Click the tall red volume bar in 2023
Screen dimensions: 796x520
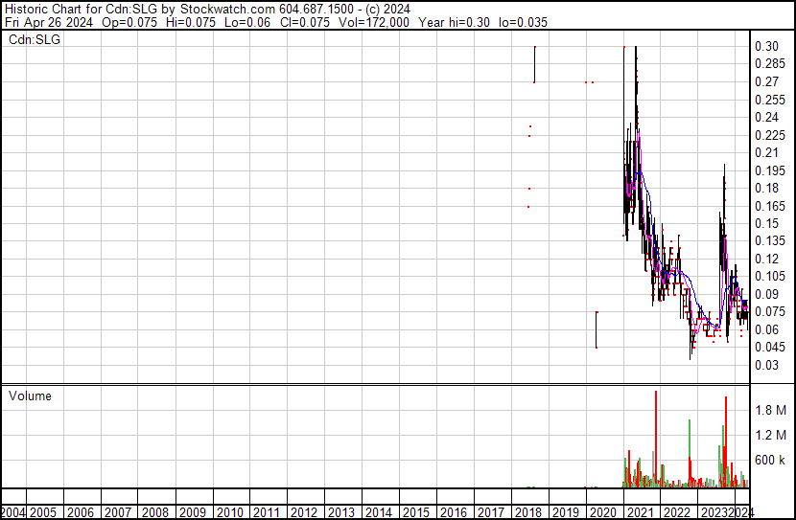[726, 442]
